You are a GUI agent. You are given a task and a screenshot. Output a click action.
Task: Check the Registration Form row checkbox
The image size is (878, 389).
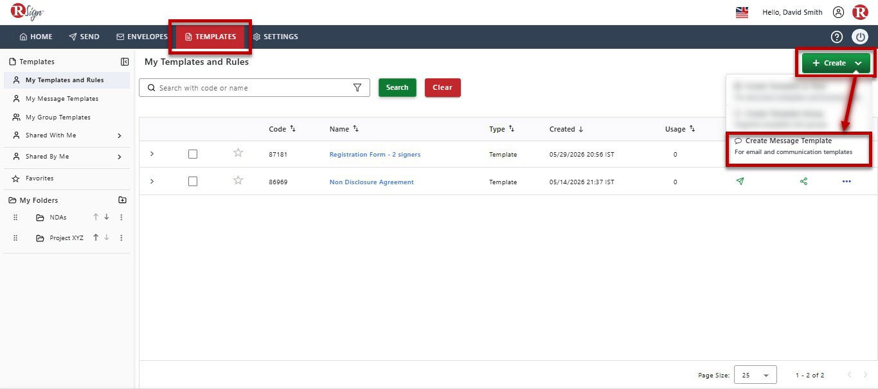193,154
